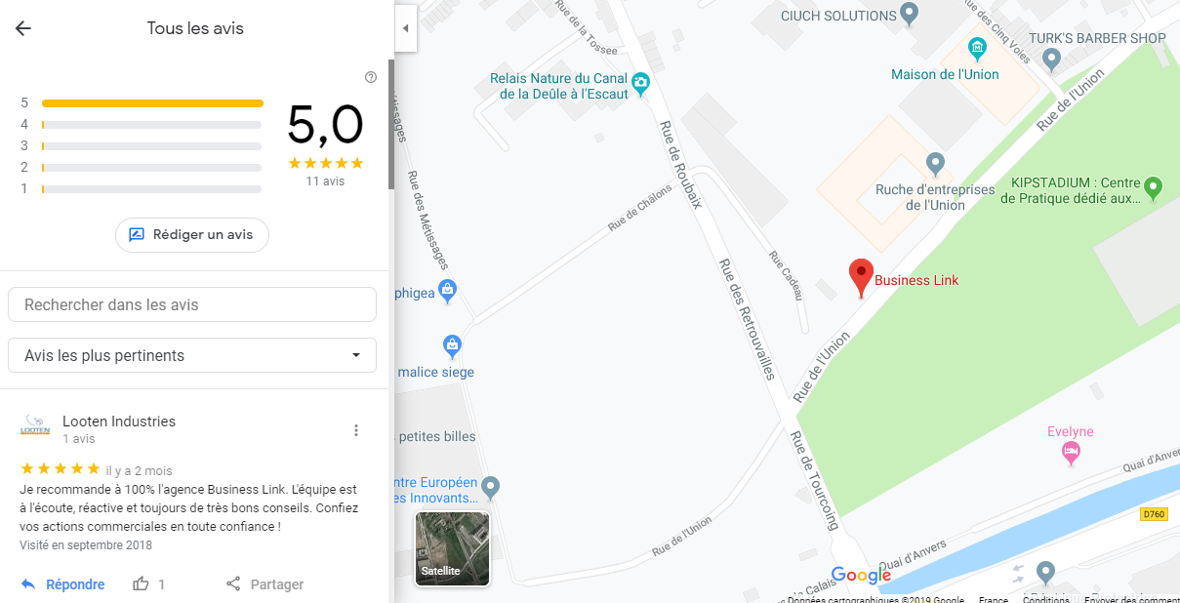Screen dimensions: 1180x603
Task: Click the reviews panel scrollbar
Action: click(391, 124)
